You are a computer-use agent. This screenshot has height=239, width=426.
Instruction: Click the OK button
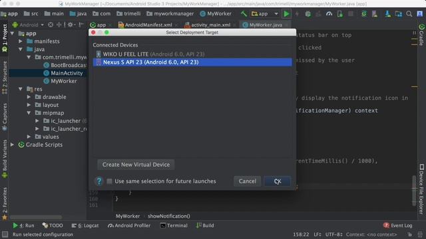tap(278, 181)
